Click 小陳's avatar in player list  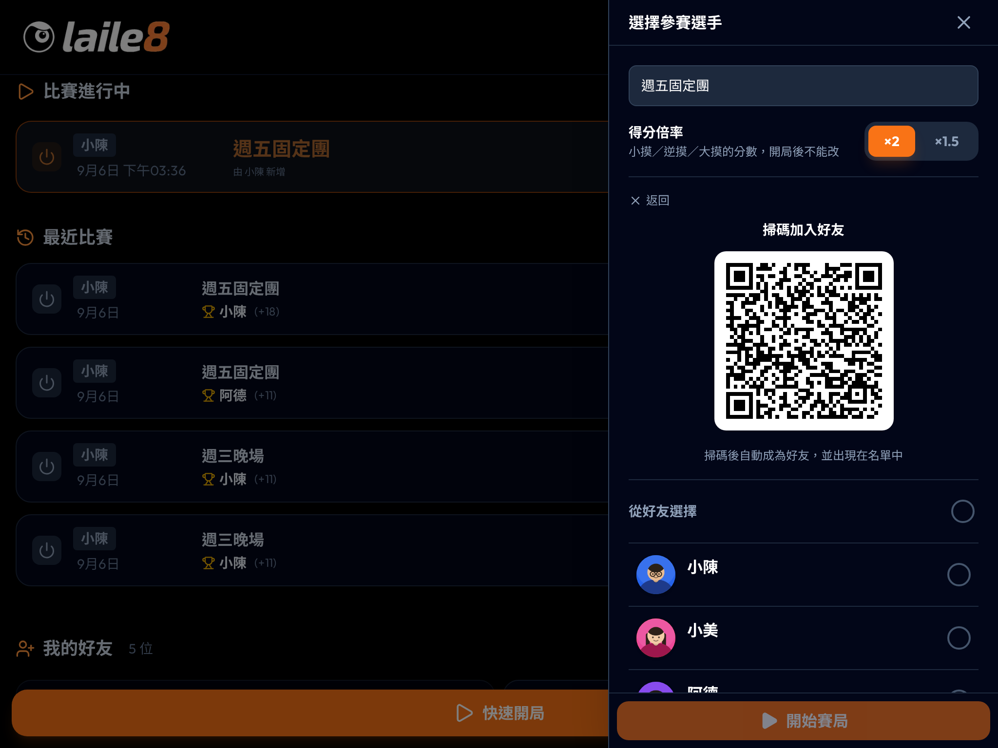(x=655, y=575)
